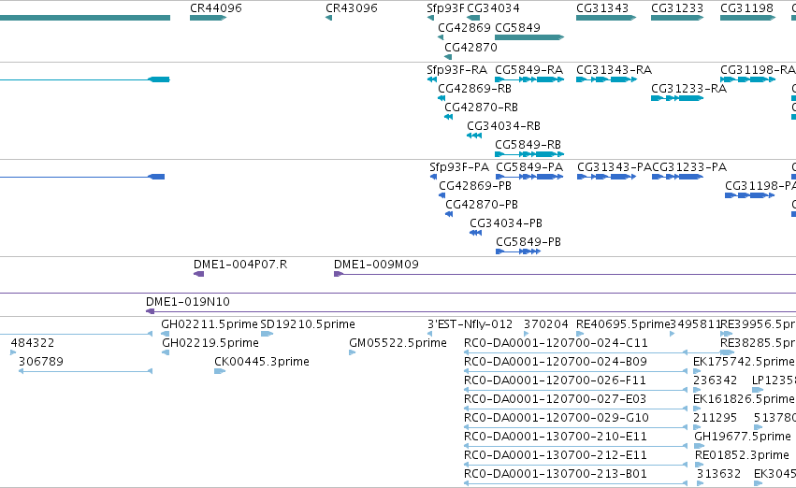796x488 pixels.
Task: Click the CG34034 gene label
Action: pyautogui.click(x=493, y=8)
